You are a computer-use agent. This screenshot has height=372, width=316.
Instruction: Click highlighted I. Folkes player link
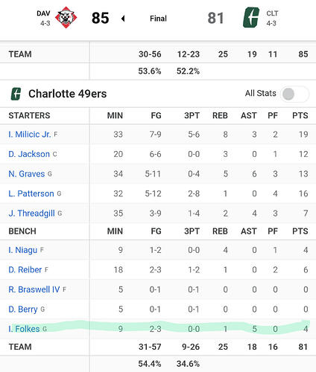coord(24,329)
